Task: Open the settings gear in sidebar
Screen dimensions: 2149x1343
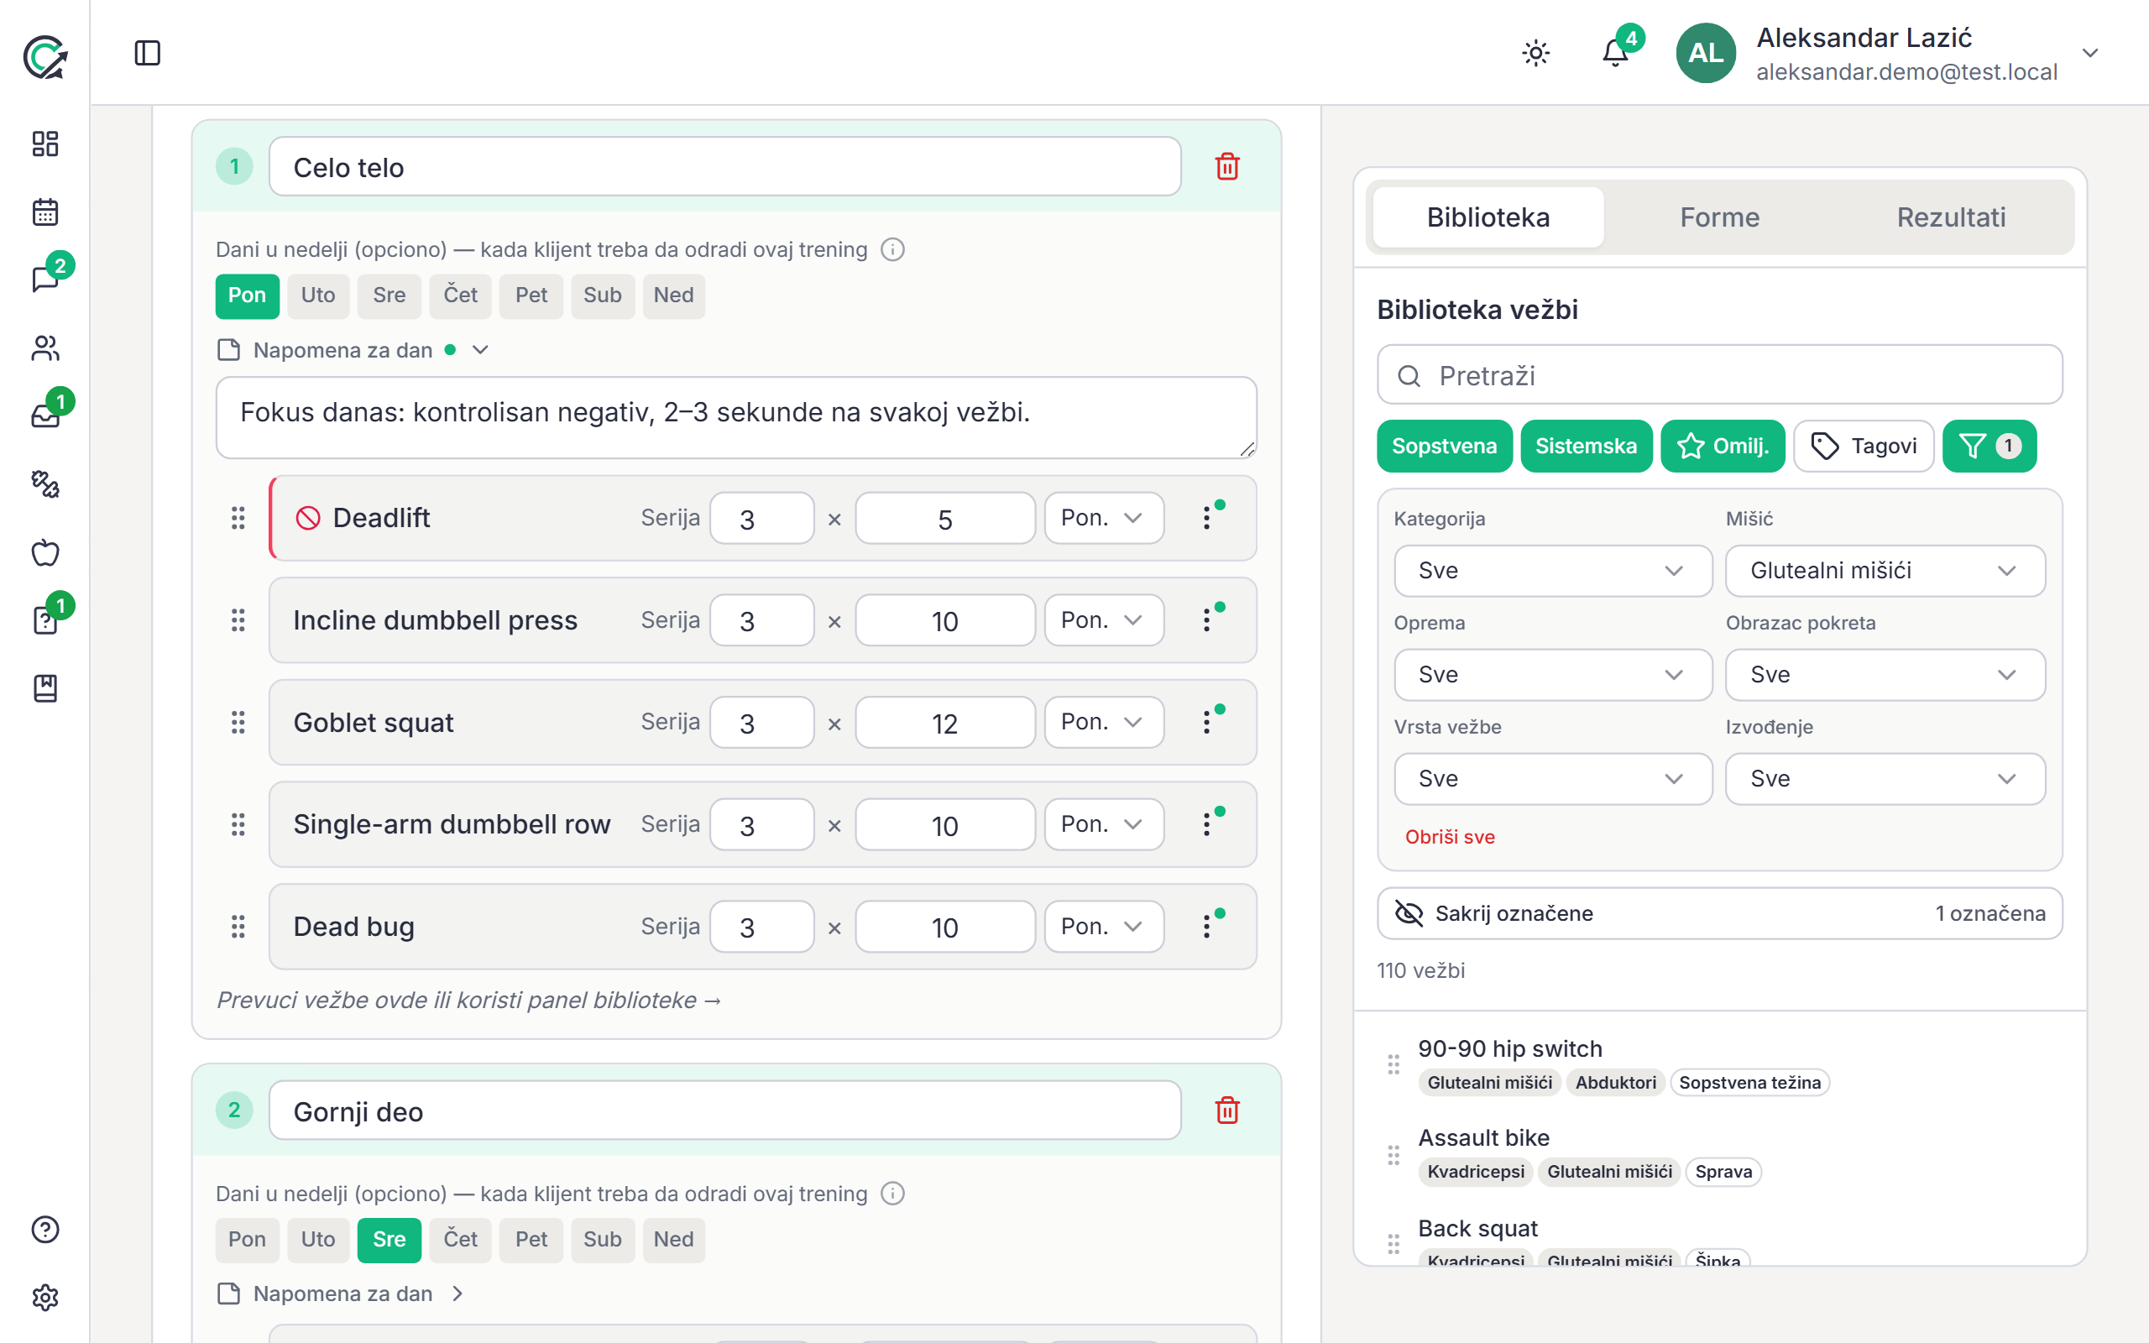Action: tap(45, 1298)
